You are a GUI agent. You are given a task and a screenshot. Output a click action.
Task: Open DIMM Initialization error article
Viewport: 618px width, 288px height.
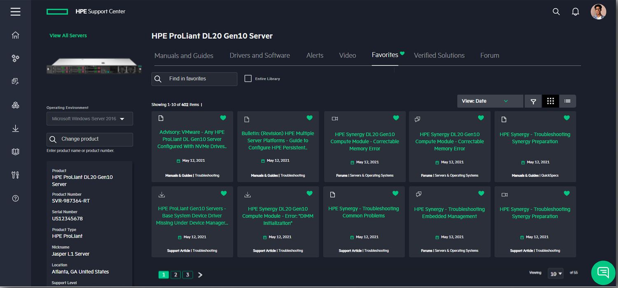(x=278, y=216)
